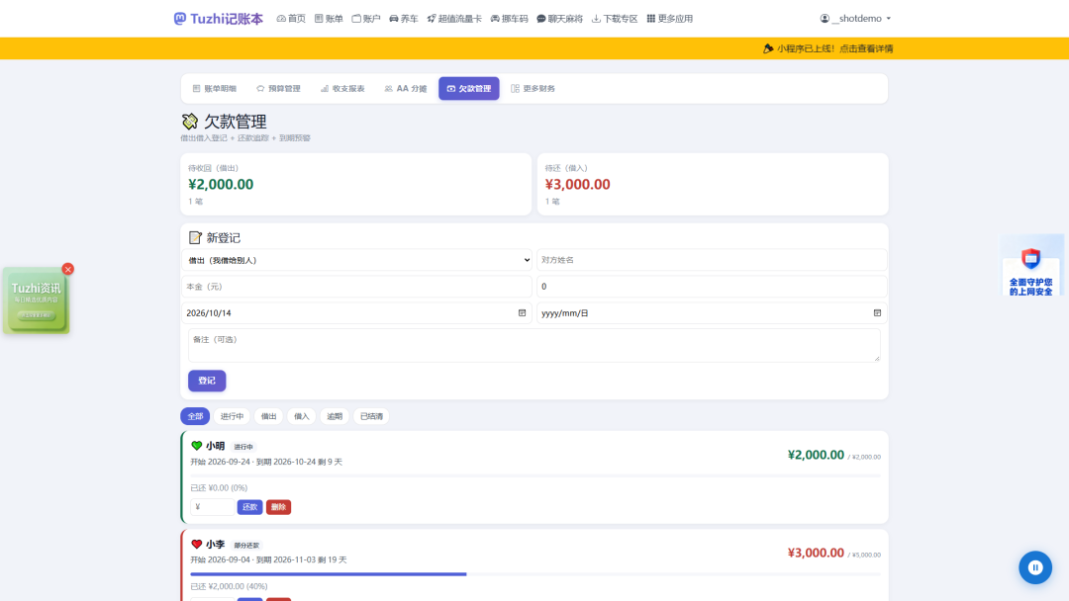Click the green heart icon beside 小明
The height and width of the screenshot is (601, 1069).
196,446
